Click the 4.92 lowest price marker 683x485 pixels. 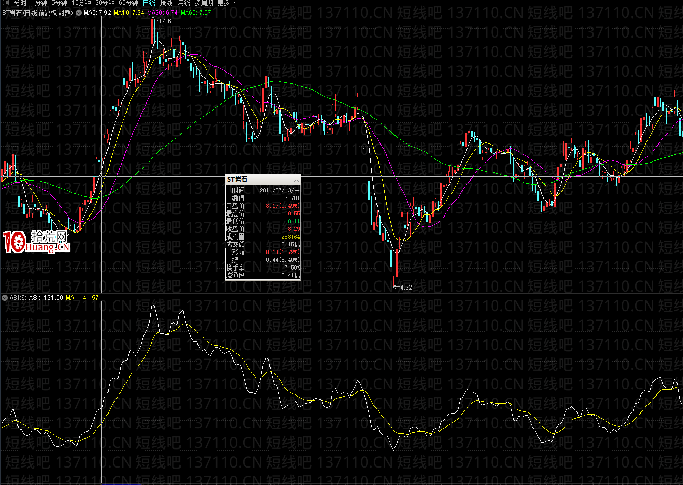pos(405,288)
